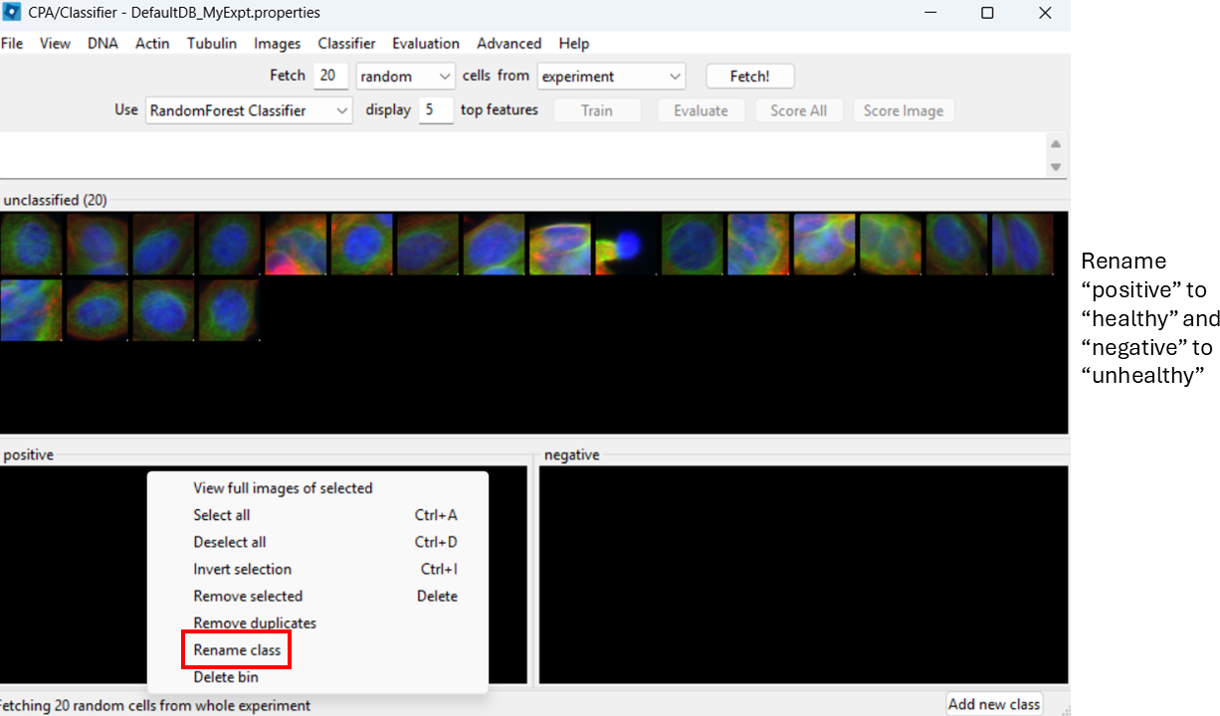Click the Score All button

tap(799, 110)
